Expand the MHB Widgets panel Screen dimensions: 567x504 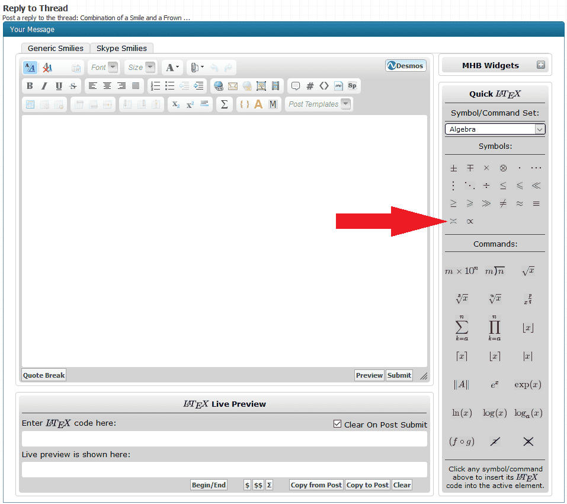pos(541,65)
